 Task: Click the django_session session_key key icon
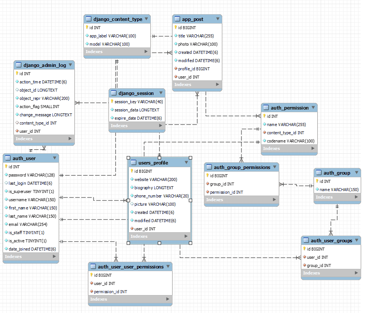(x=112, y=102)
